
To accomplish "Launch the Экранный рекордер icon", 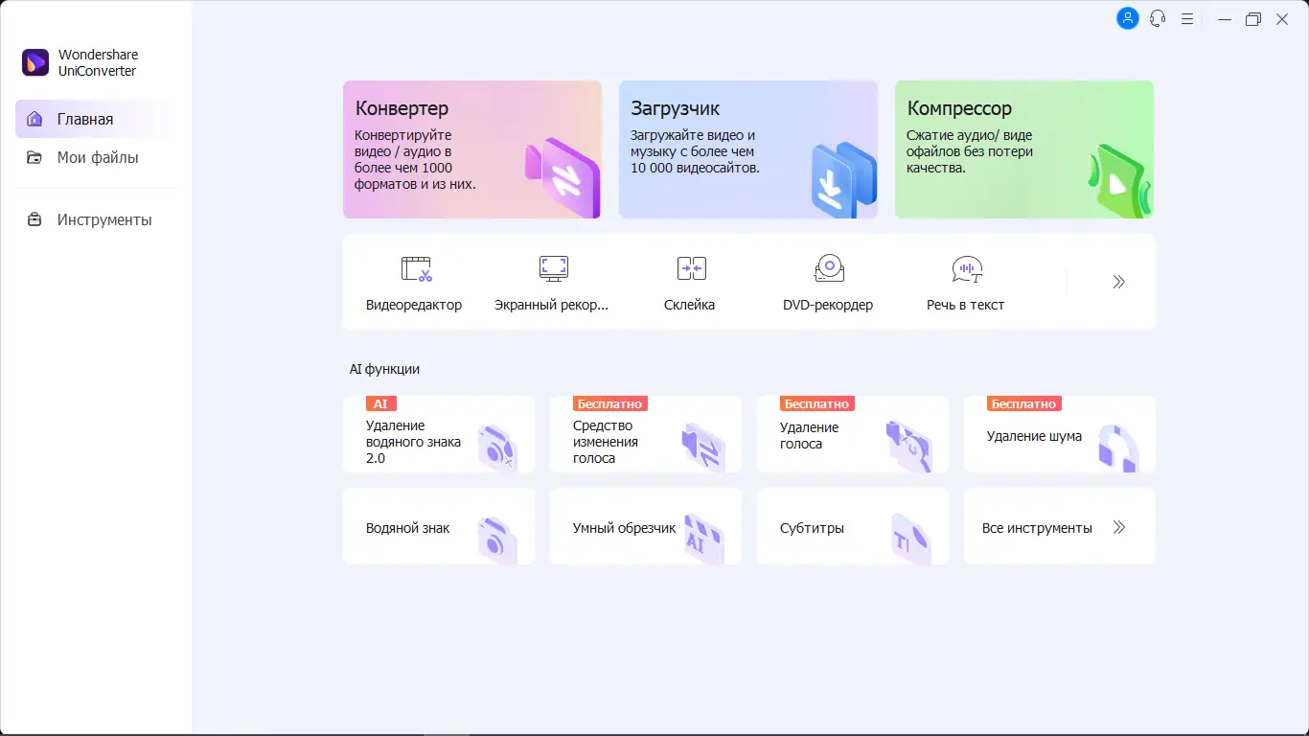I will click(x=554, y=268).
